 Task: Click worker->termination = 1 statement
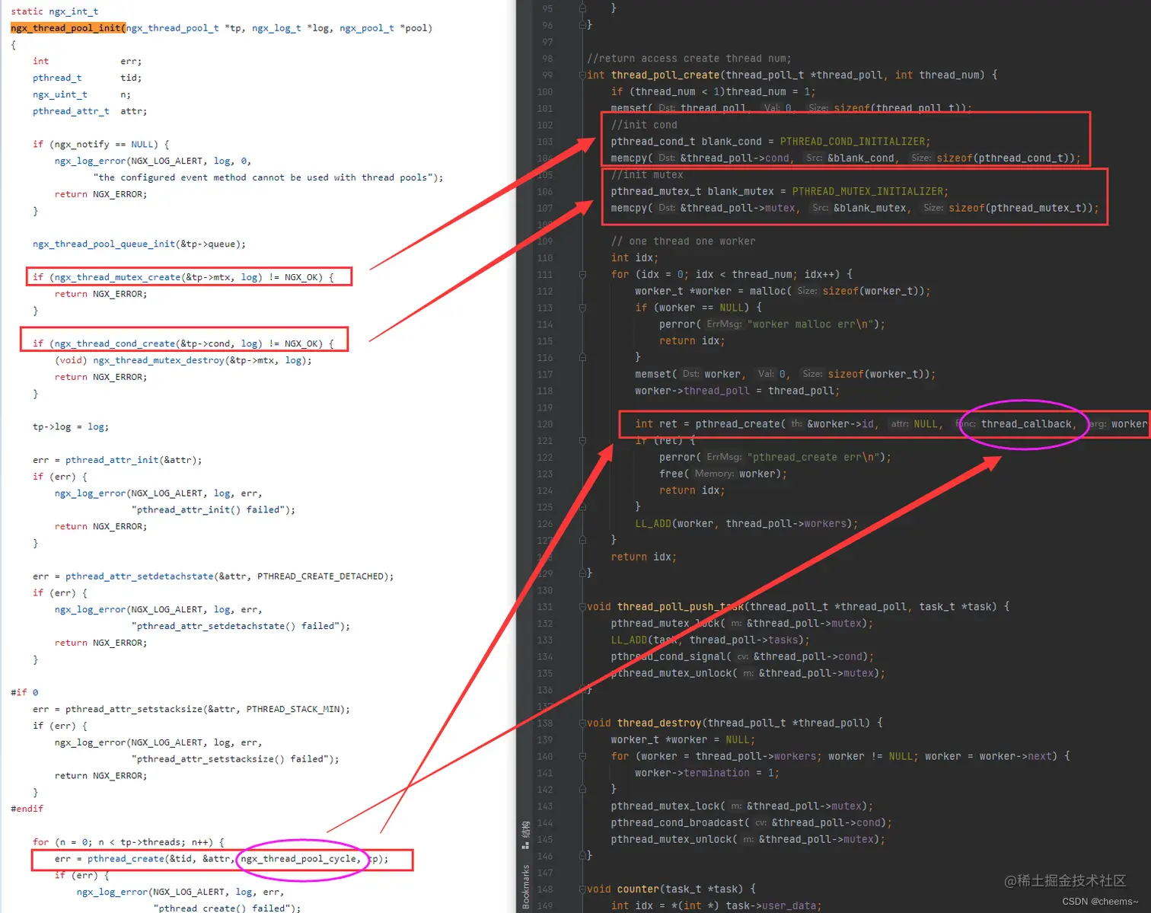point(707,773)
